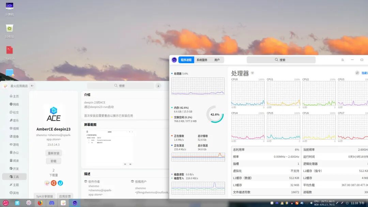368x207 pixels.
Task: Click the 重新安装 reinstall button
Action: tap(53, 153)
